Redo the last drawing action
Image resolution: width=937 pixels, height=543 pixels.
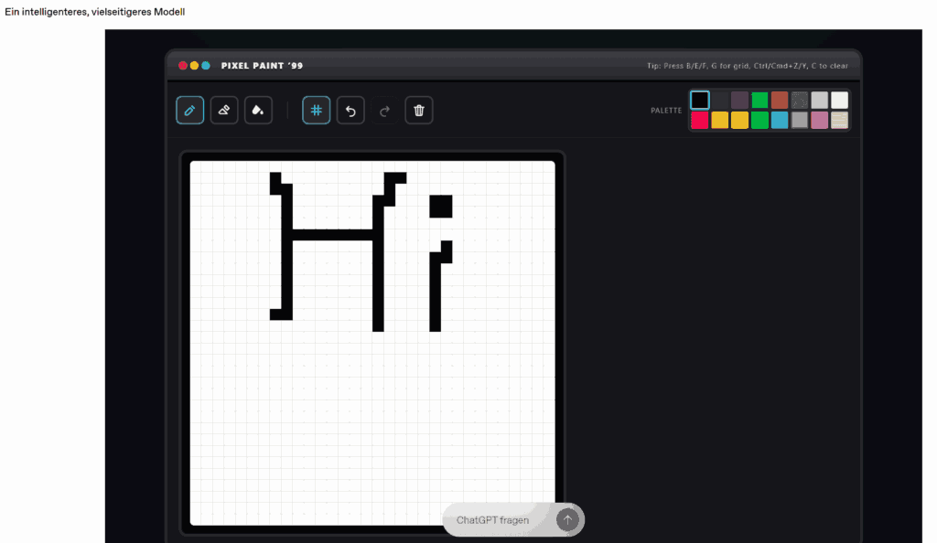point(384,110)
